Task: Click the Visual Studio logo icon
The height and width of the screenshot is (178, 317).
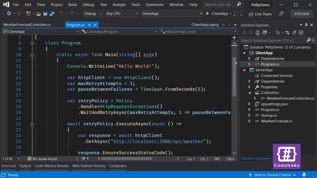Action: pyautogui.click(x=6, y=4)
